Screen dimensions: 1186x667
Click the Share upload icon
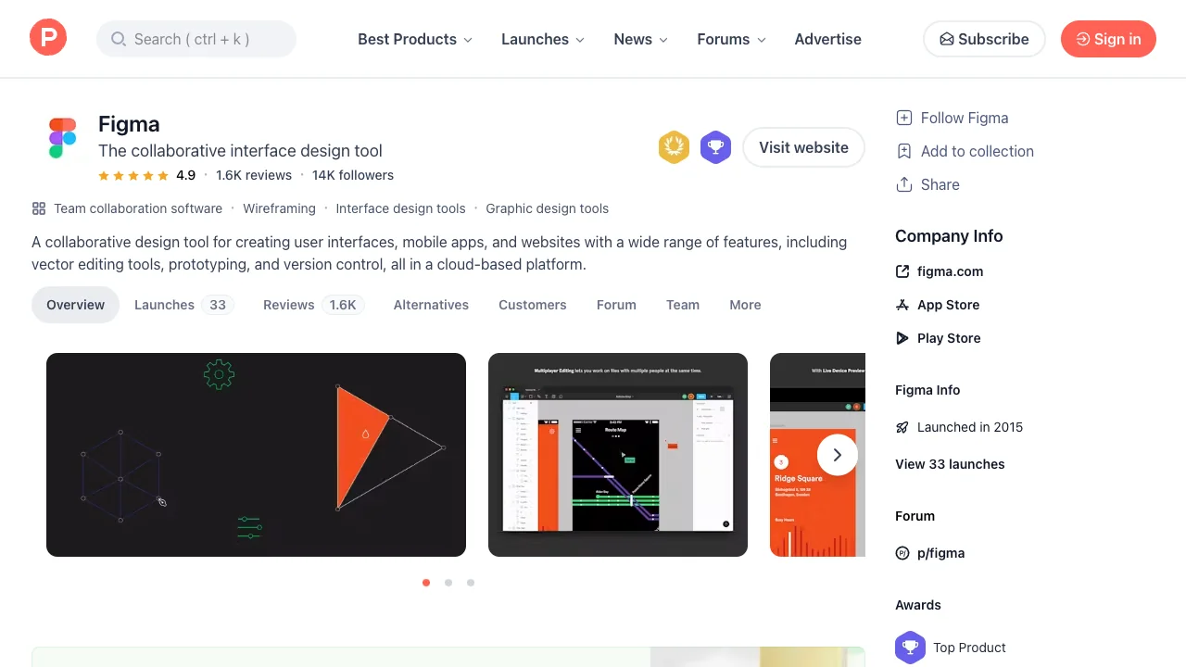(x=904, y=184)
